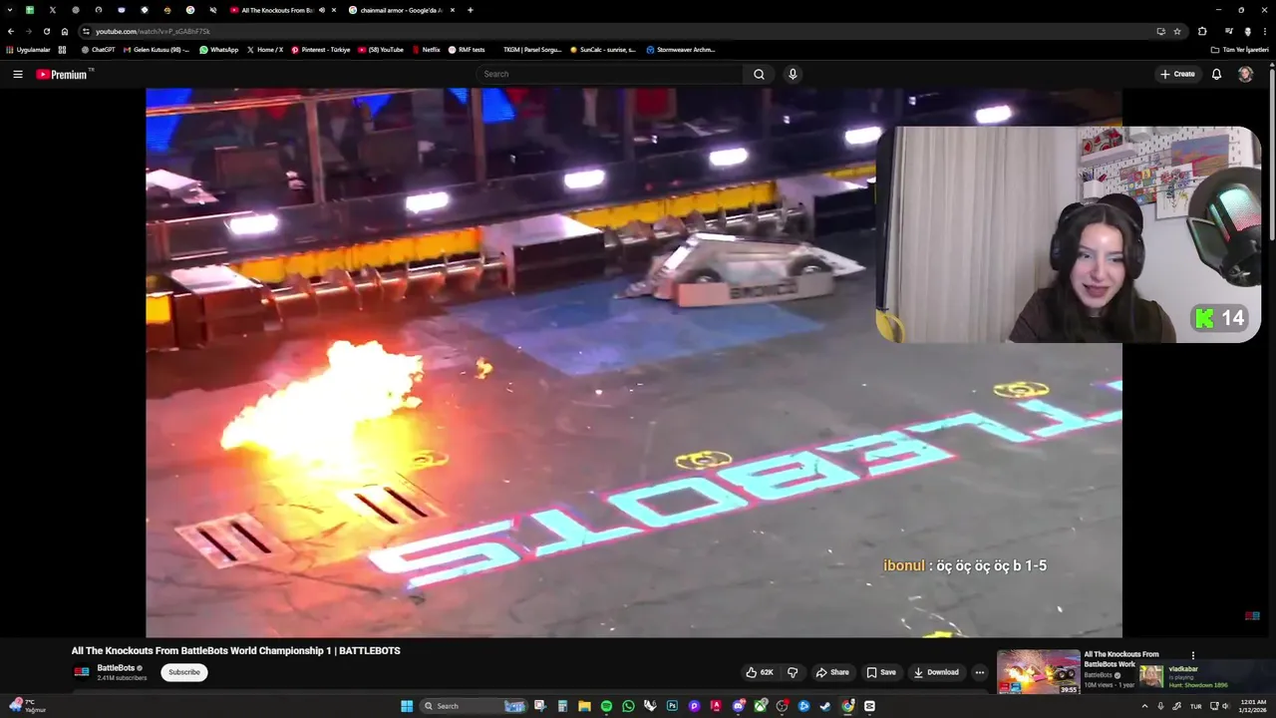
Task: Reload the YouTube page
Action: pyautogui.click(x=47, y=31)
